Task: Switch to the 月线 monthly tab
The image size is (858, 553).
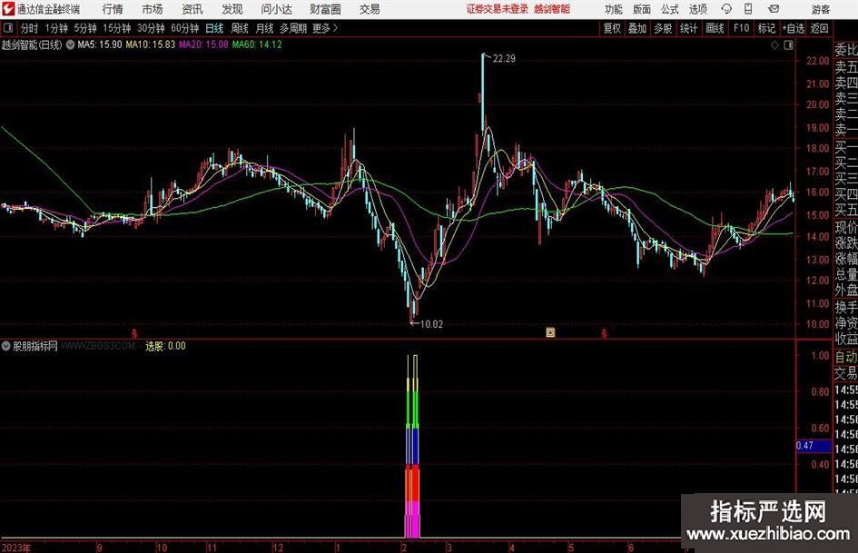Action: (x=264, y=28)
